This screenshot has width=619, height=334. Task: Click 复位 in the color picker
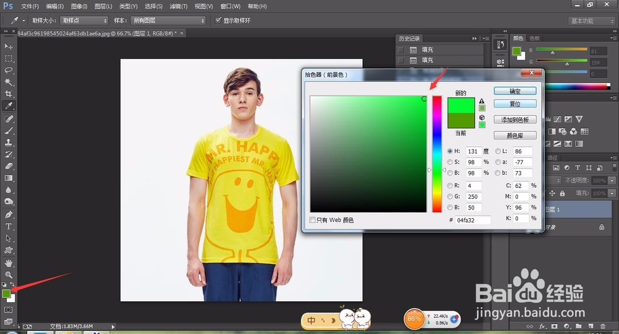click(x=515, y=104)
